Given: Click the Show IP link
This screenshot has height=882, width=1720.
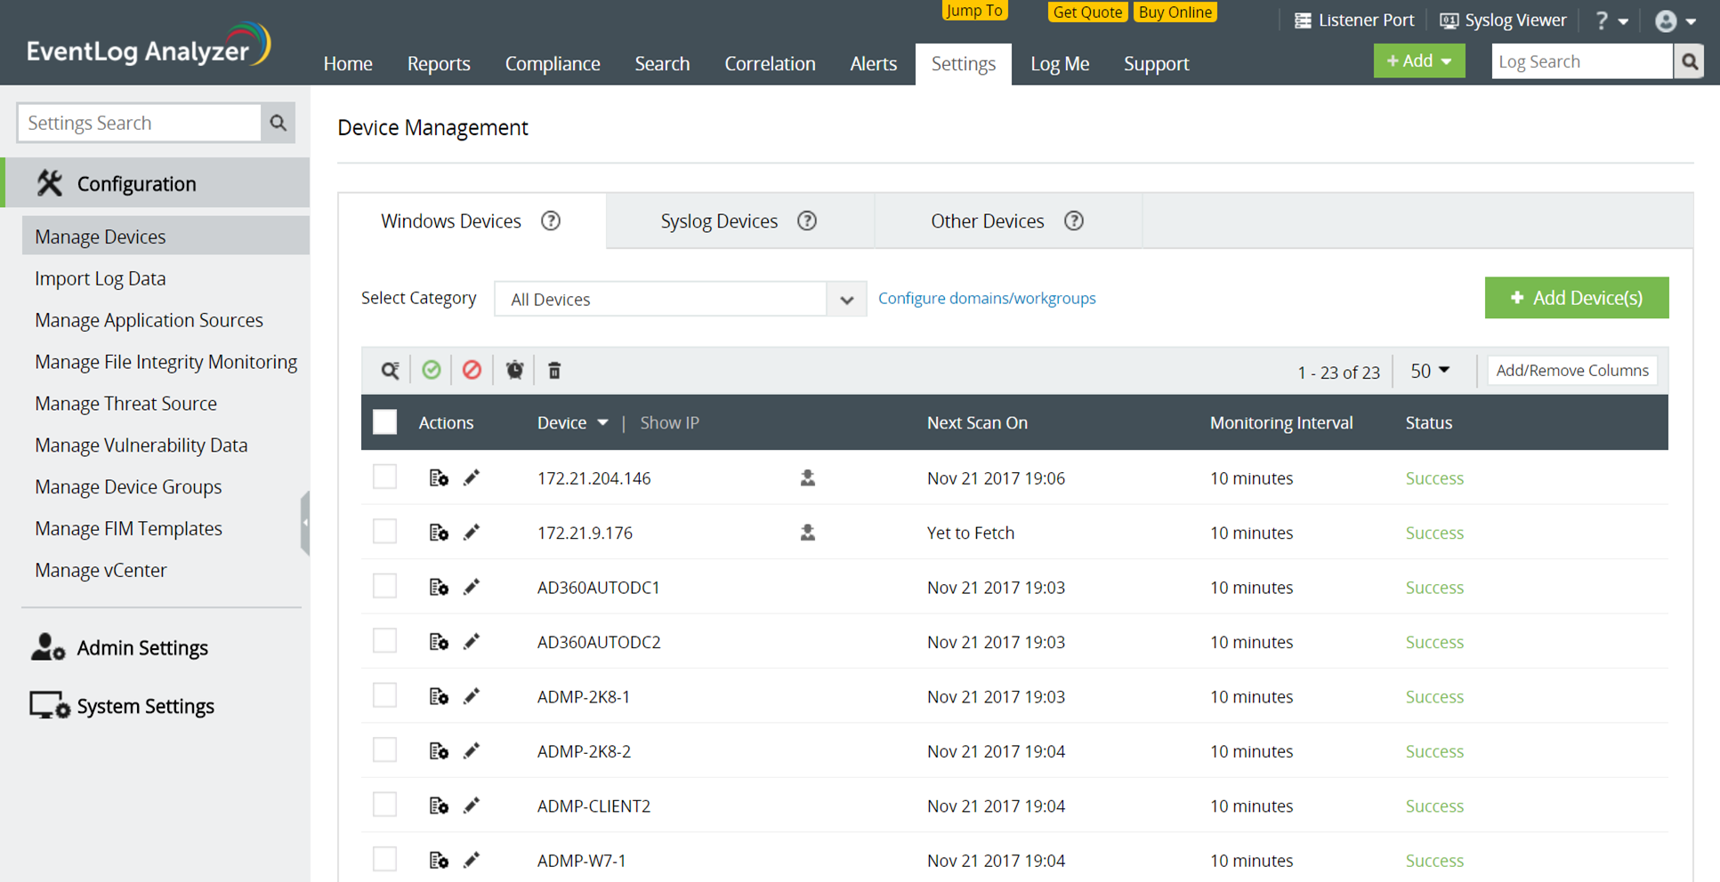Looking at the screenshot, I should pos(670,423).
